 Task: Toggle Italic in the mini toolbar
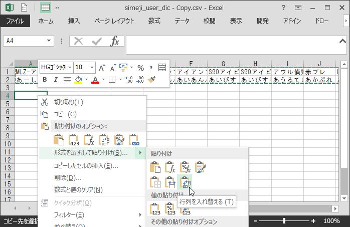coord(56,80)
